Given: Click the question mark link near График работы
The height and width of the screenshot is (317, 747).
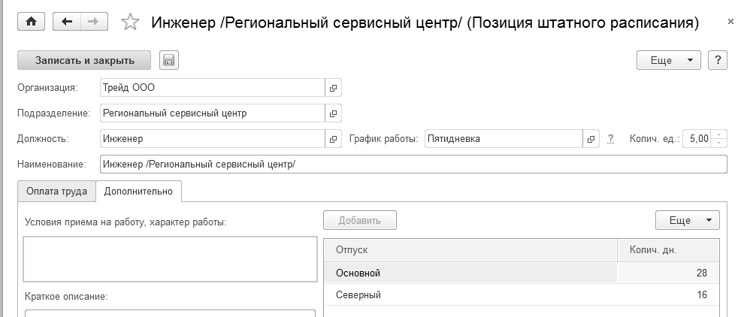Looking at the screenshot, I should click(611, 139).
